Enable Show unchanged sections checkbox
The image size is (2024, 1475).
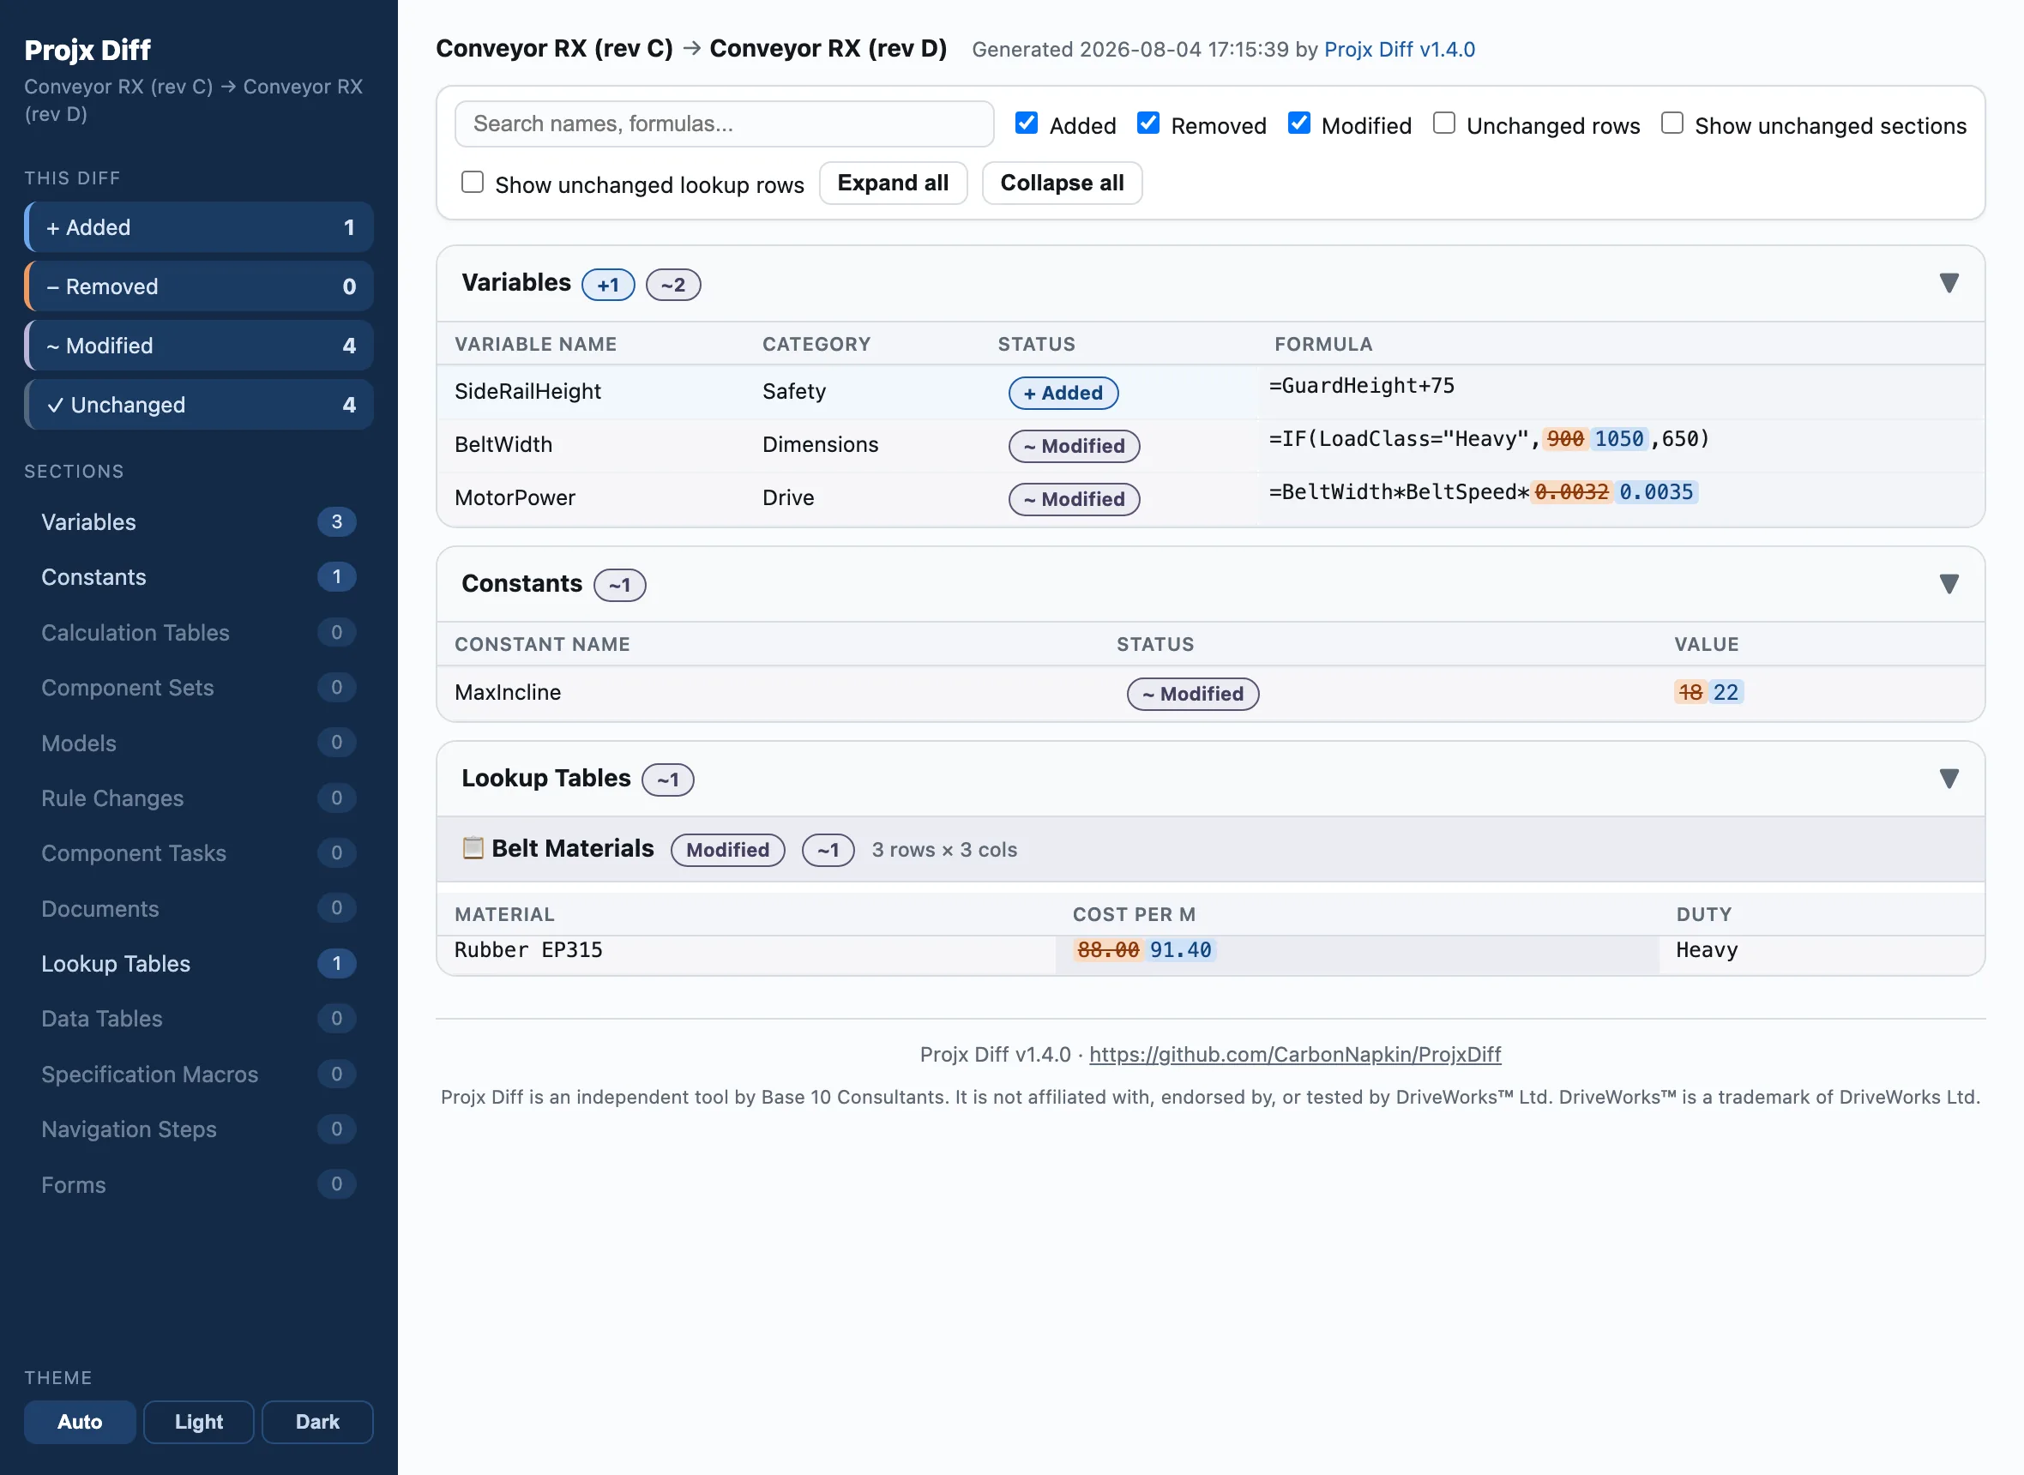point(1672,123)
